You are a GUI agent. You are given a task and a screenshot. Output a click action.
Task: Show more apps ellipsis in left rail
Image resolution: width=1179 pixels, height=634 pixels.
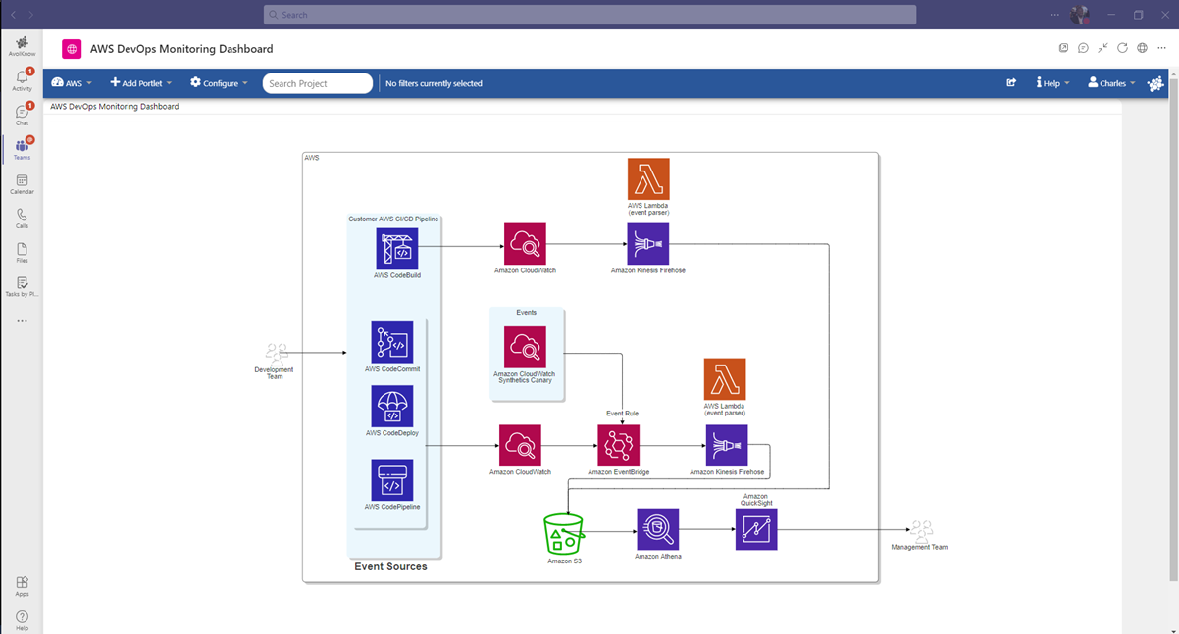(22, 321)
